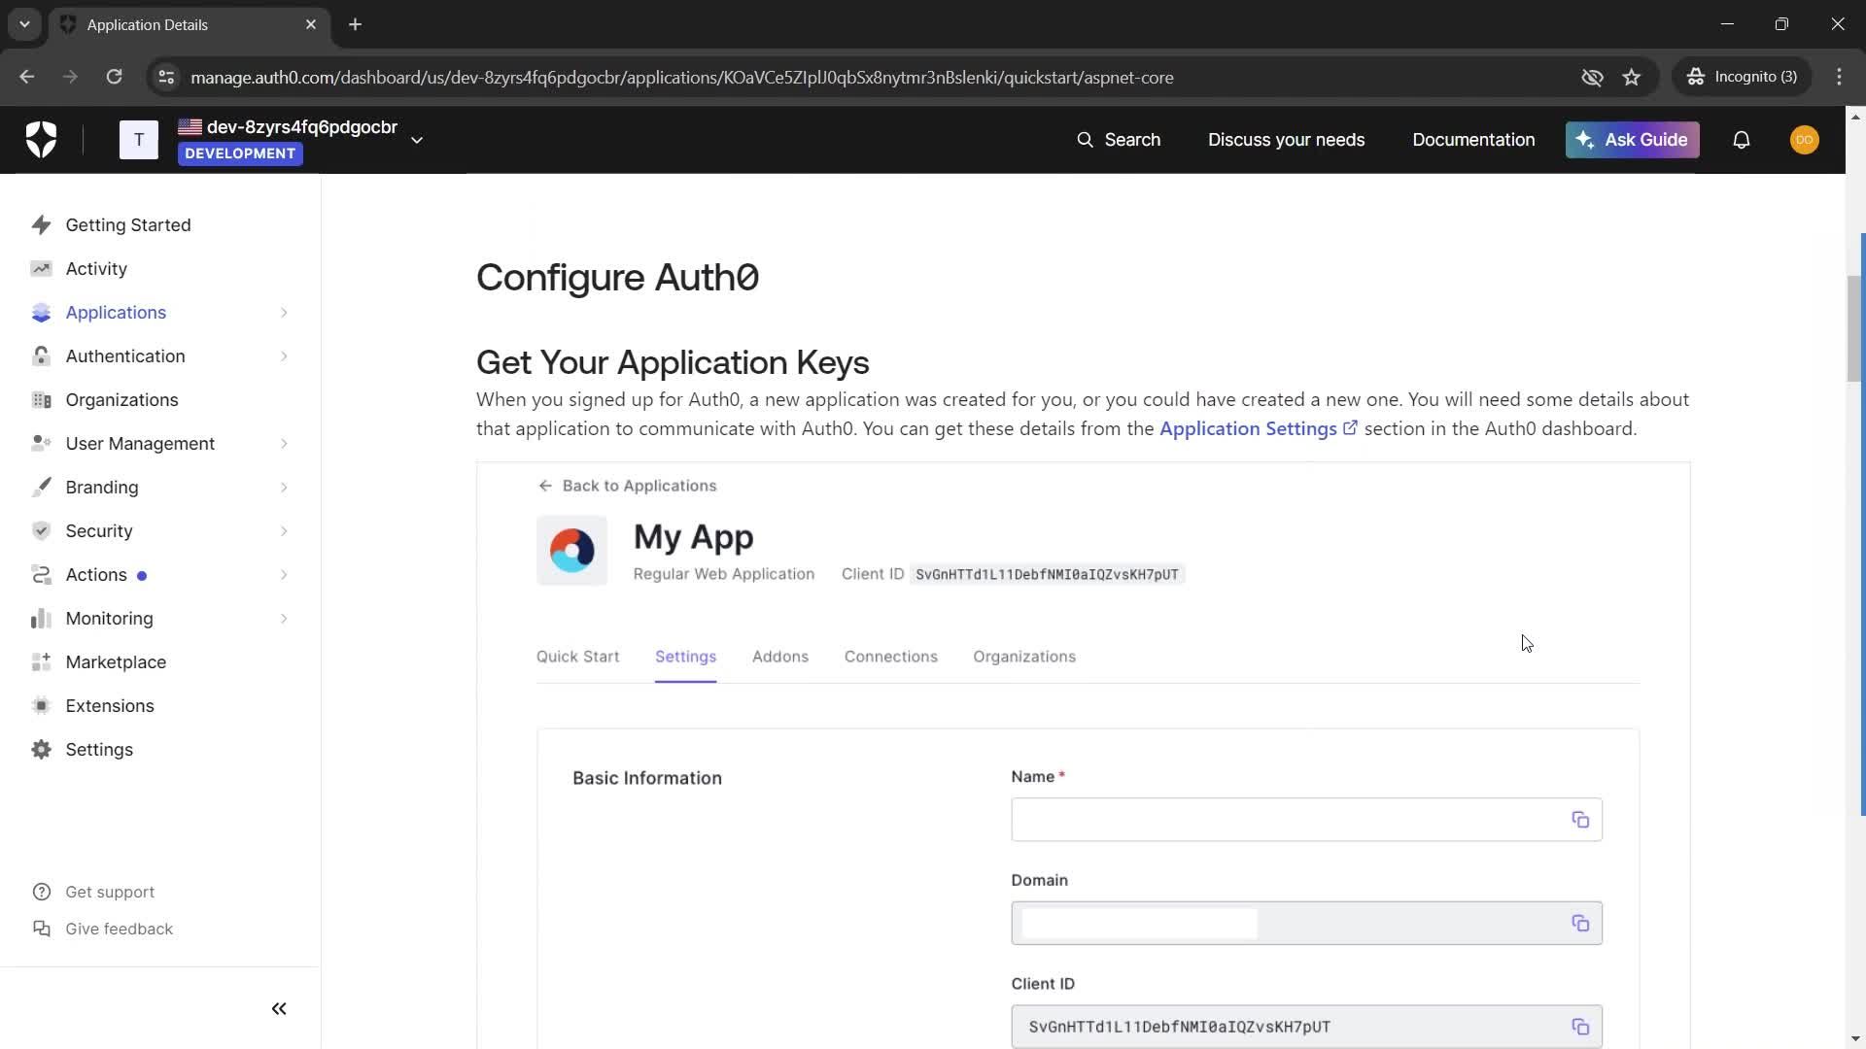Click the Marketplace icon
This screenshot has width=1866, height=1049.
tap(41, 662)
